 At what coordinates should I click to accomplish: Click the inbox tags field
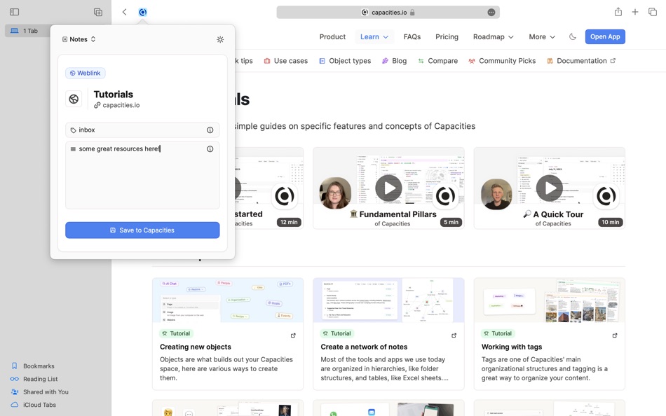pyautogui.click(x=142, y=130)
